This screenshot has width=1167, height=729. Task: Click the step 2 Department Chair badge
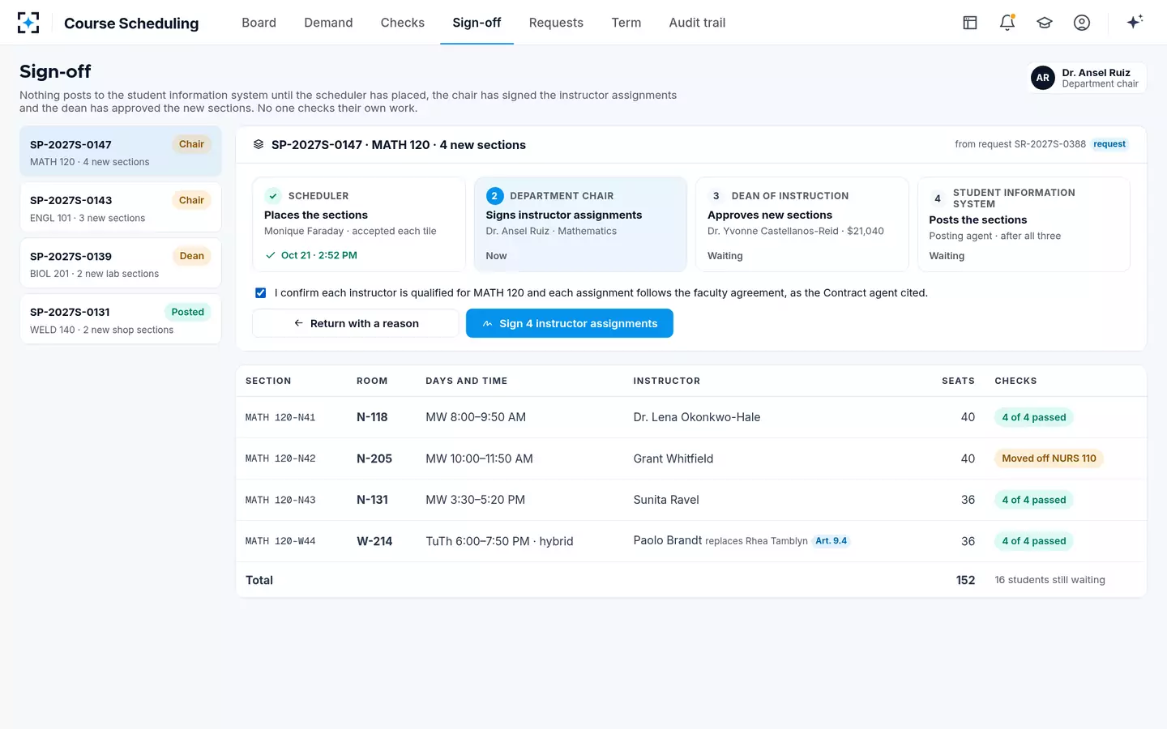coord(494,196)
